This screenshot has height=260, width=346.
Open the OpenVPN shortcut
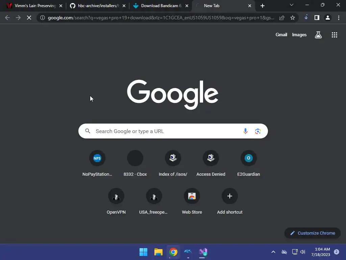pos(116,201)
